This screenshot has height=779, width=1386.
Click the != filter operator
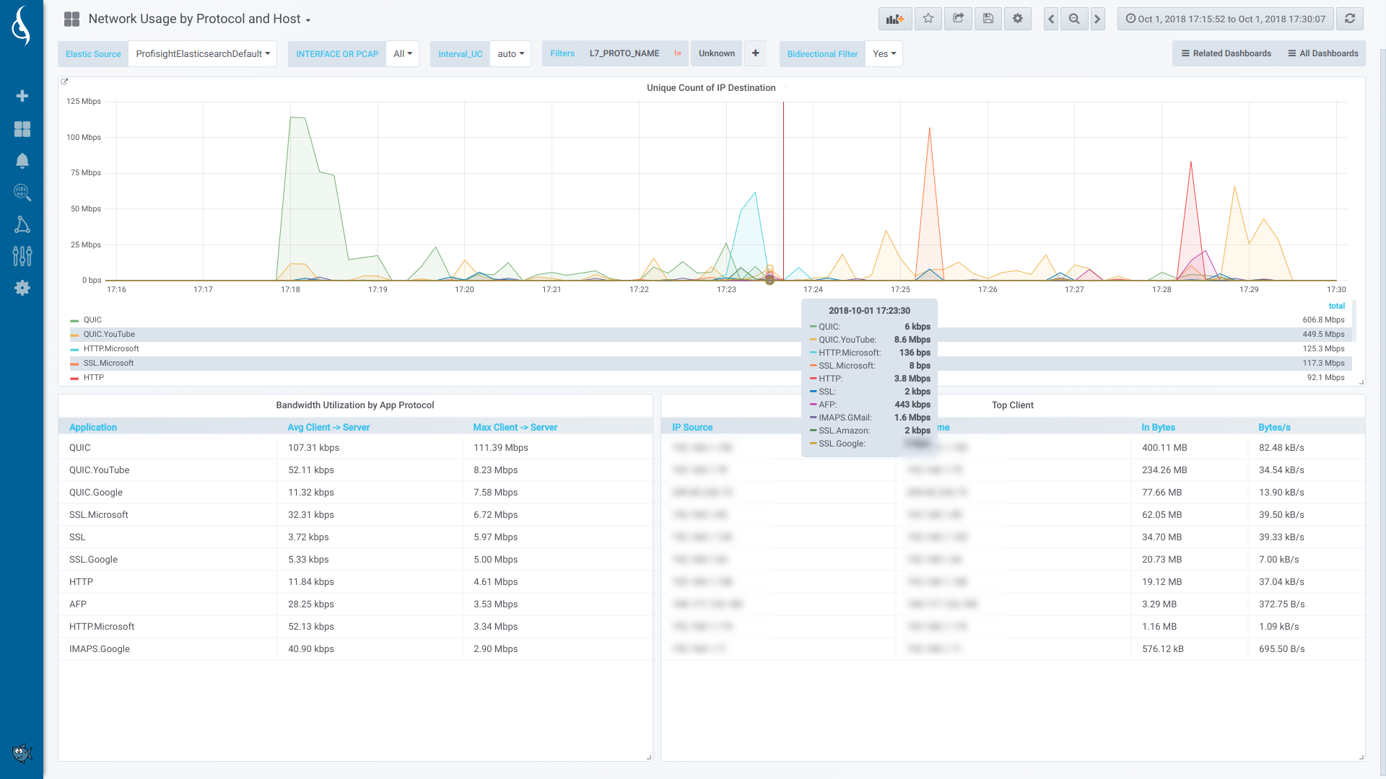click(677, 53)
